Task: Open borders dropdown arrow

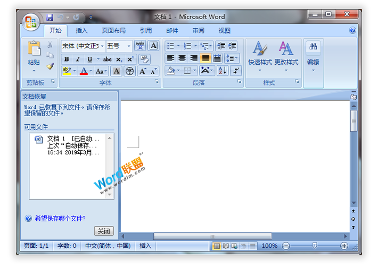Action: pos(195,71)
